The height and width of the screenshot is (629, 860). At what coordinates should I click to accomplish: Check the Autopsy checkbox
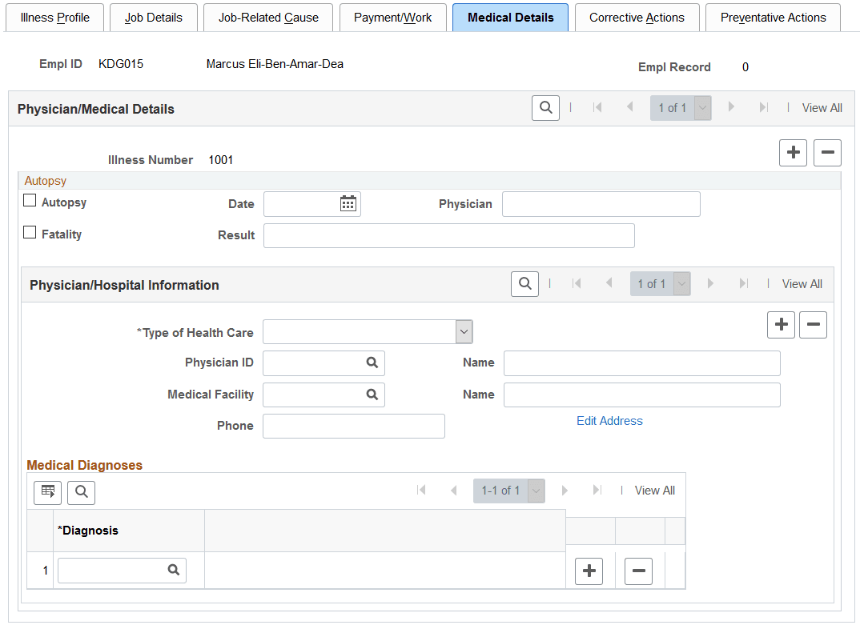30,201
